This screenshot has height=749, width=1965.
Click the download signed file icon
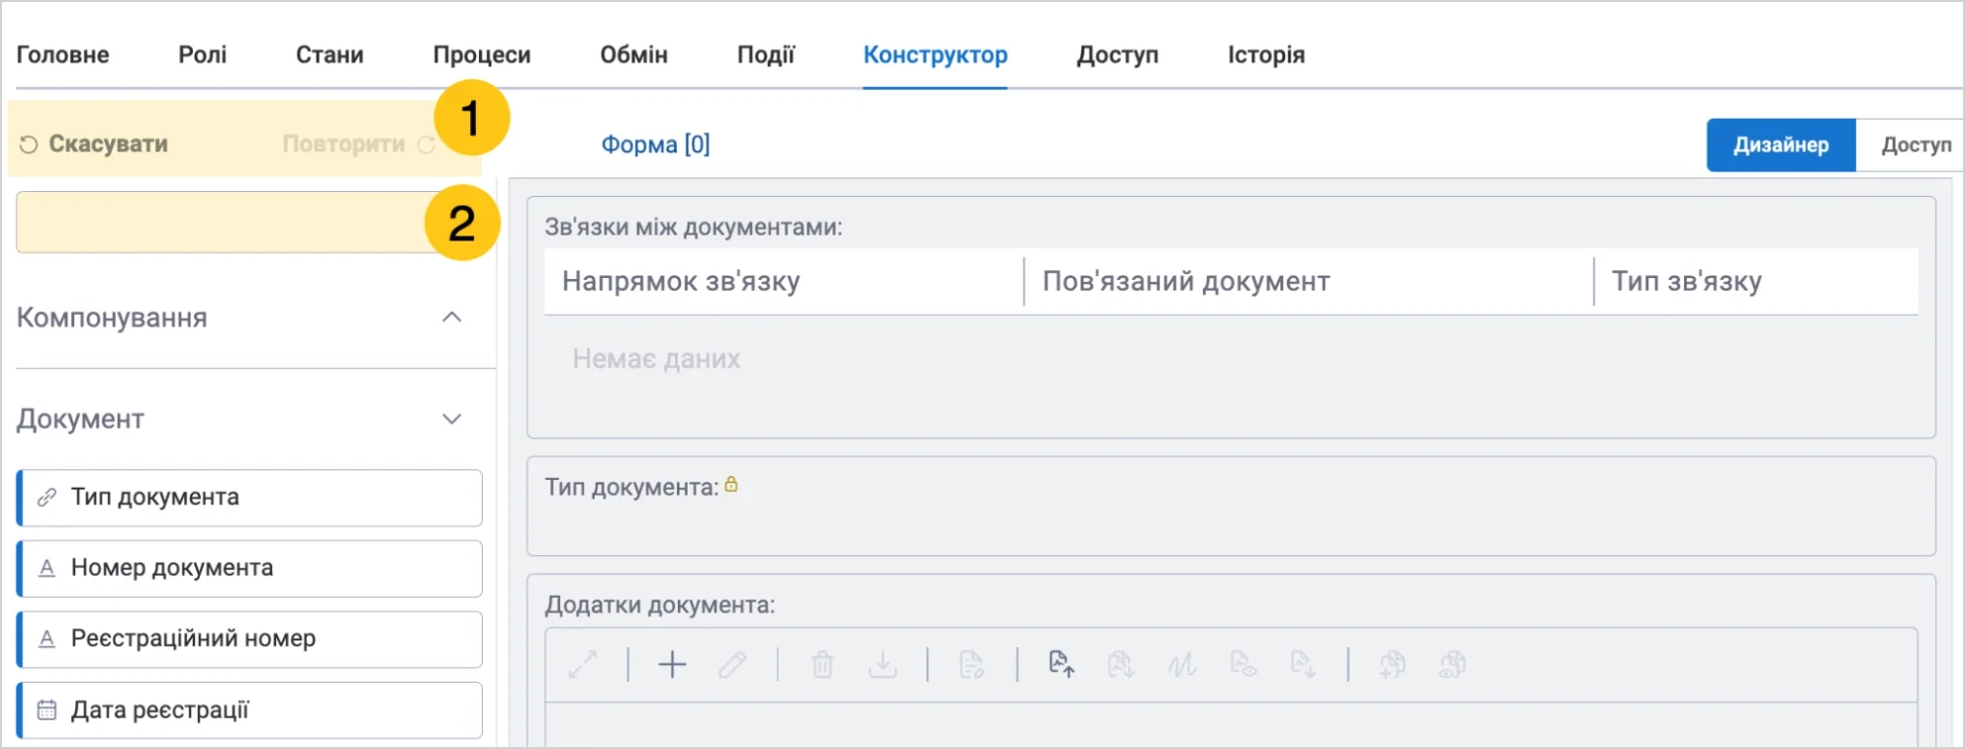[x=1303, y=664]
